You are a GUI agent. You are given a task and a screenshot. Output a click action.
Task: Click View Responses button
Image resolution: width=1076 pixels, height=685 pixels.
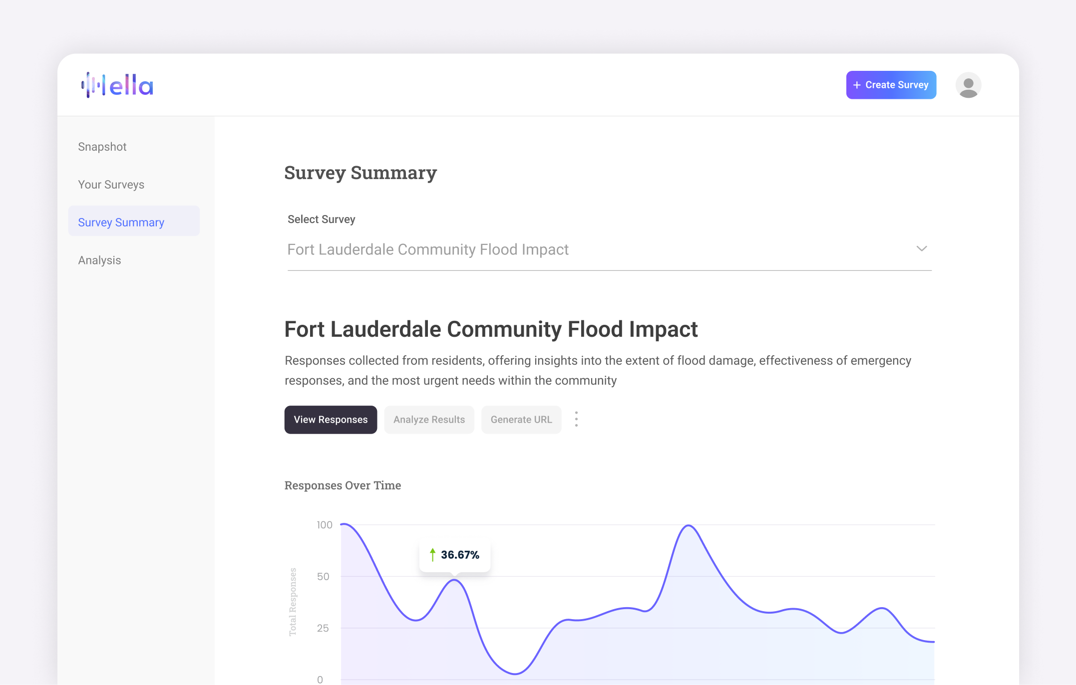[331, 420]
